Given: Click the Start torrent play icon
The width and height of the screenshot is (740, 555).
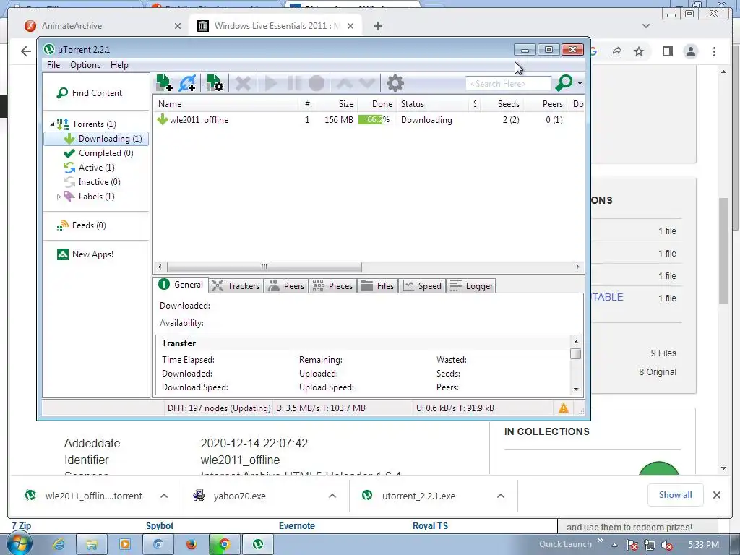Looking at the screenshot, I should click(271, 84).
